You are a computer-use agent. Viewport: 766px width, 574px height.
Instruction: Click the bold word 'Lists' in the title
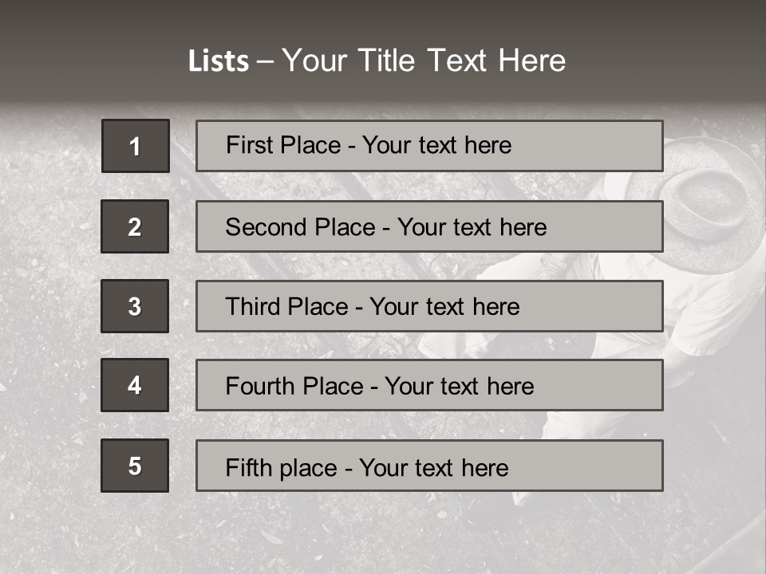[x=219, y=61]
